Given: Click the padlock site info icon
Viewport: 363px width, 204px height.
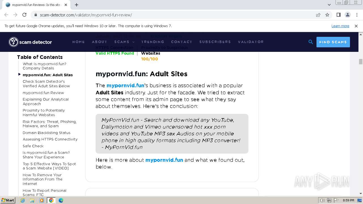Looking at the screenshot, I should tap(36, 15).
